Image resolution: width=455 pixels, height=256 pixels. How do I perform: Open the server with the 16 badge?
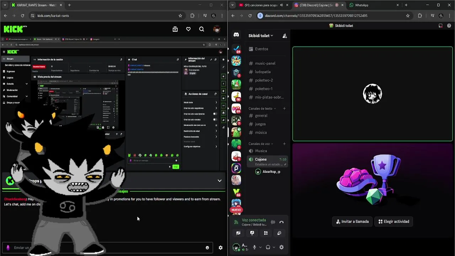236,96
